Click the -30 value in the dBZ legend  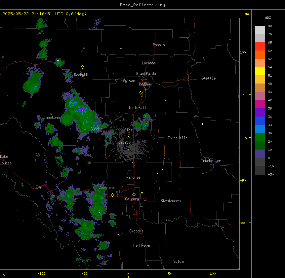tap(271, 175)
